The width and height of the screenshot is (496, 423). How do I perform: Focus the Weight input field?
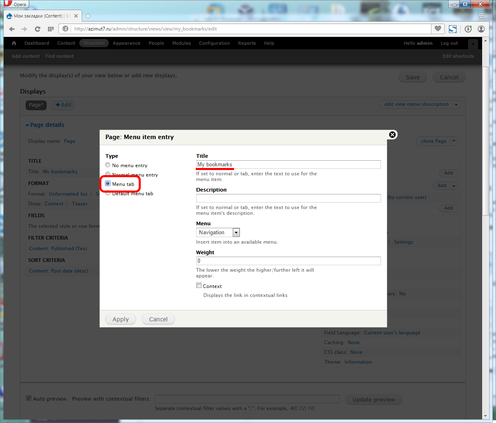(x=288, y=261)
